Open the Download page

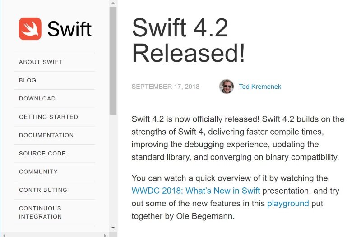click(x=37, y=99)
